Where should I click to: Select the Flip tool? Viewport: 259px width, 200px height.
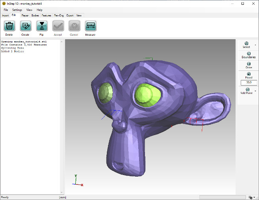click(x=42, y=26)
